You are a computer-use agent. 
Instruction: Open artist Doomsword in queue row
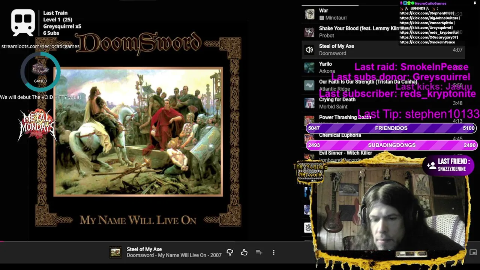332,53
